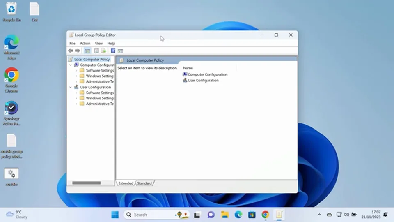The height and width of the screenshot is (222, 394).
Task: Show hidden system tray icons
Action: coord(319,215)
